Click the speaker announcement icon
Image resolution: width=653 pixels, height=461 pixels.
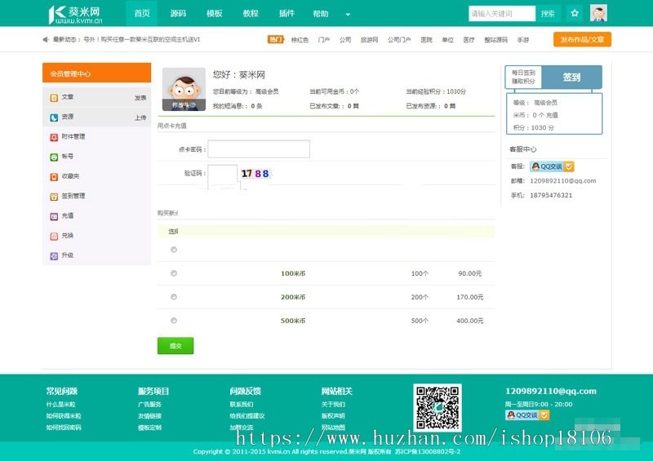[46, 39]
